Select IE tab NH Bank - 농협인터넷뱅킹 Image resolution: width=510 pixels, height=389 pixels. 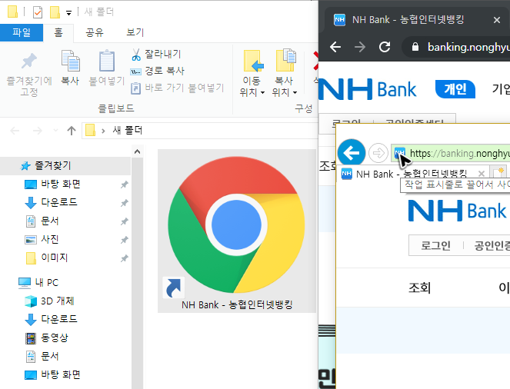coord(412,175)
